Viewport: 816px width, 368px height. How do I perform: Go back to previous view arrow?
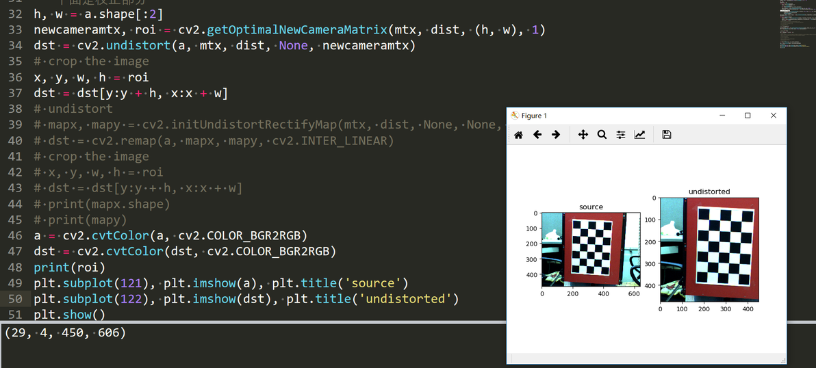coord(537,135)
